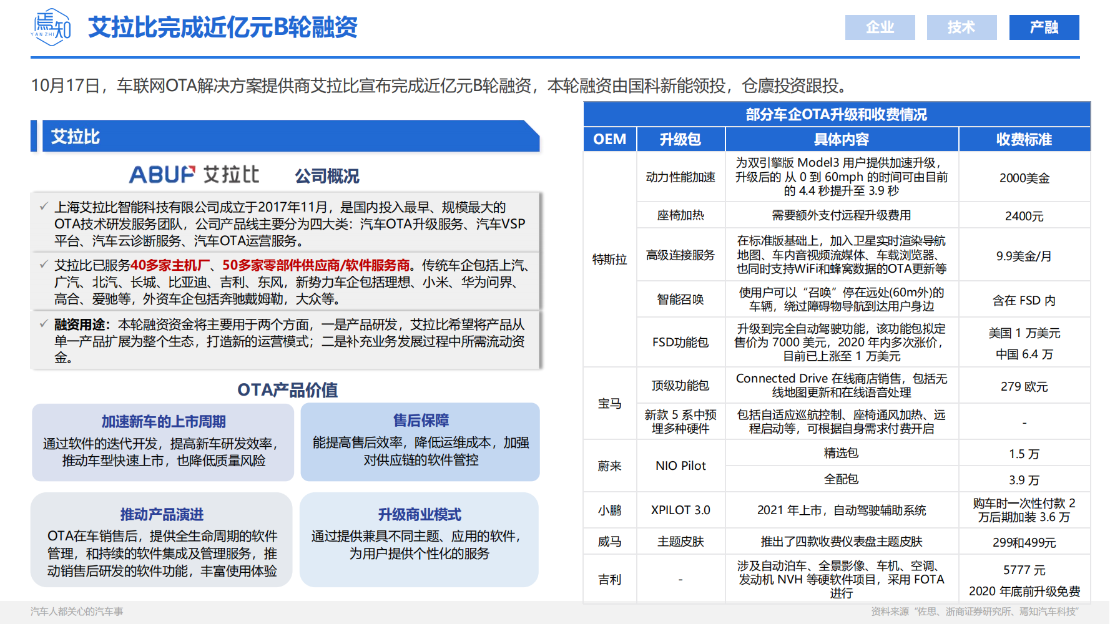Select the 顶级功能包 cell
The height and width of the screenshot is (624, 1110).
pos(680,386)
